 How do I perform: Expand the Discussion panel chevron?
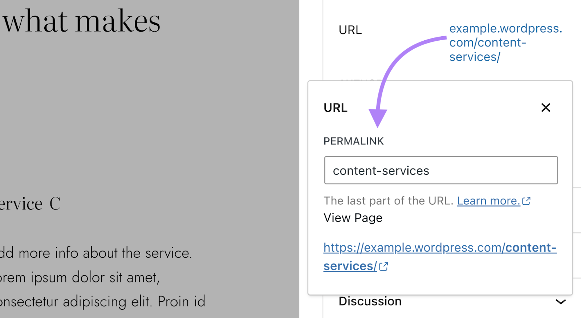[x=561, y=302]
